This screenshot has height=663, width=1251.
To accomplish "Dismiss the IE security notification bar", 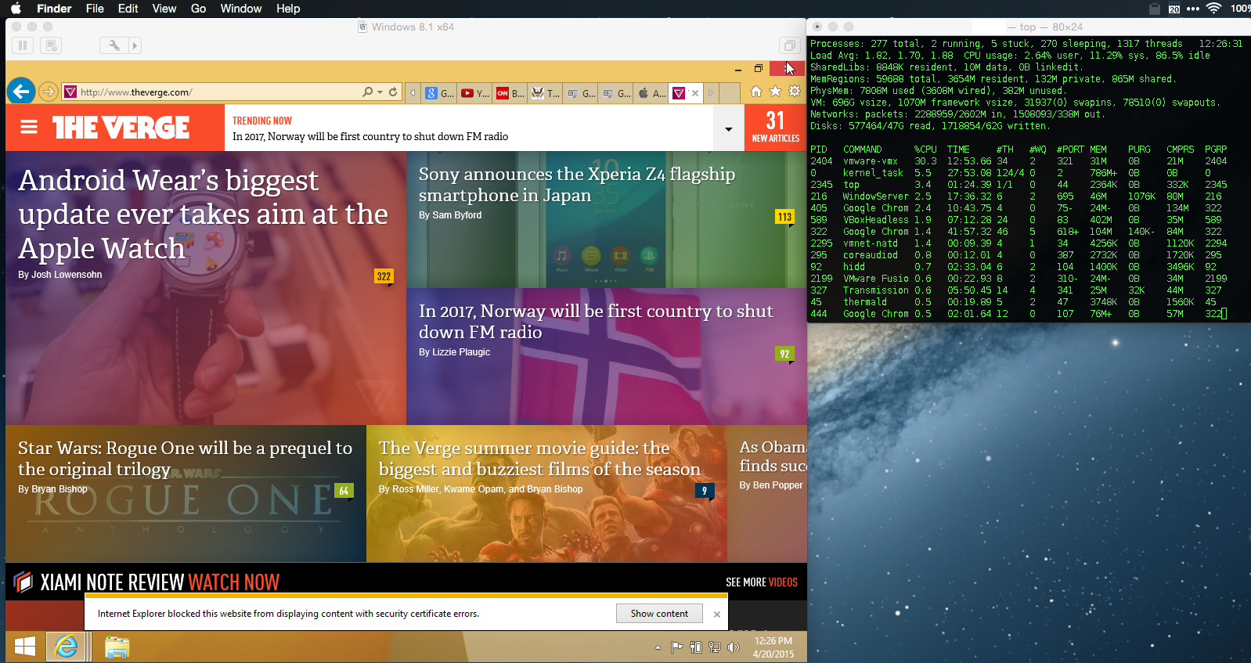I will point(717,614).
